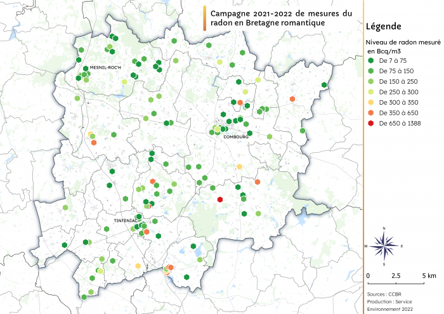Click the compass rose icon
The image size is (444, 314).
[x=384, y=245]
